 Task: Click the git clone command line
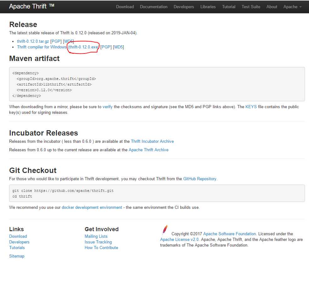[63, 191]
